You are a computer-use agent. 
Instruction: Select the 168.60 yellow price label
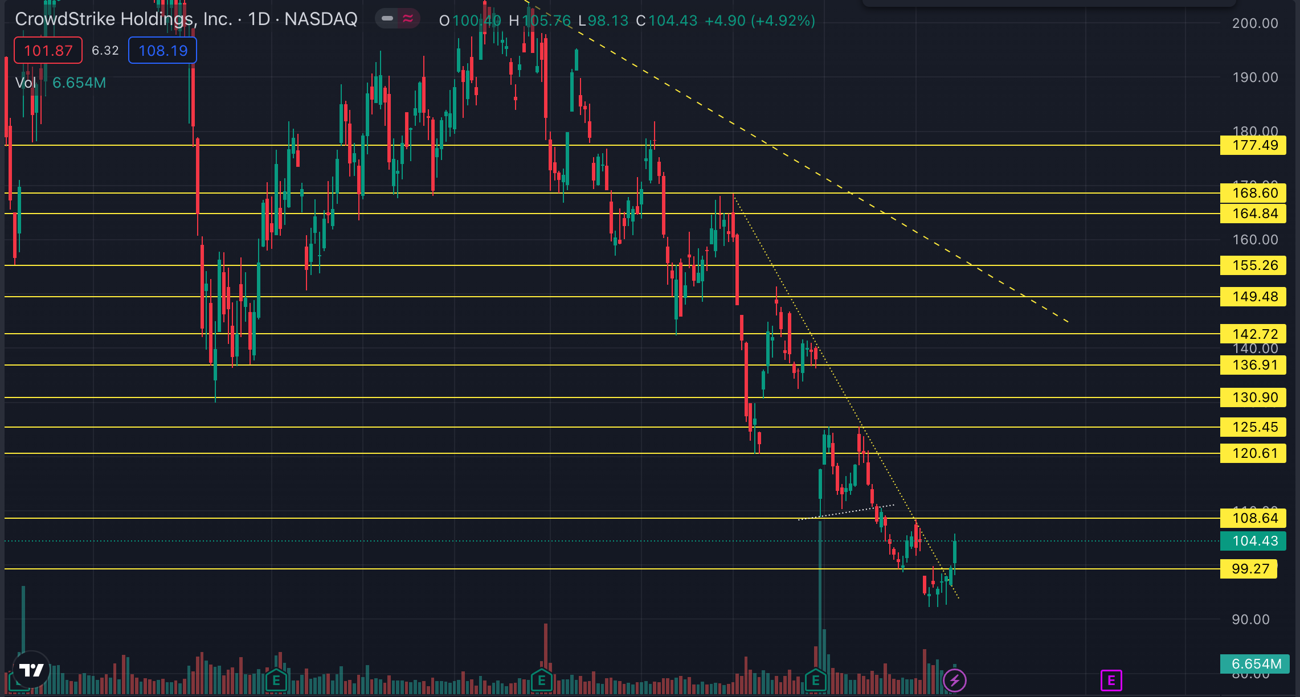tap(1253, 193)
